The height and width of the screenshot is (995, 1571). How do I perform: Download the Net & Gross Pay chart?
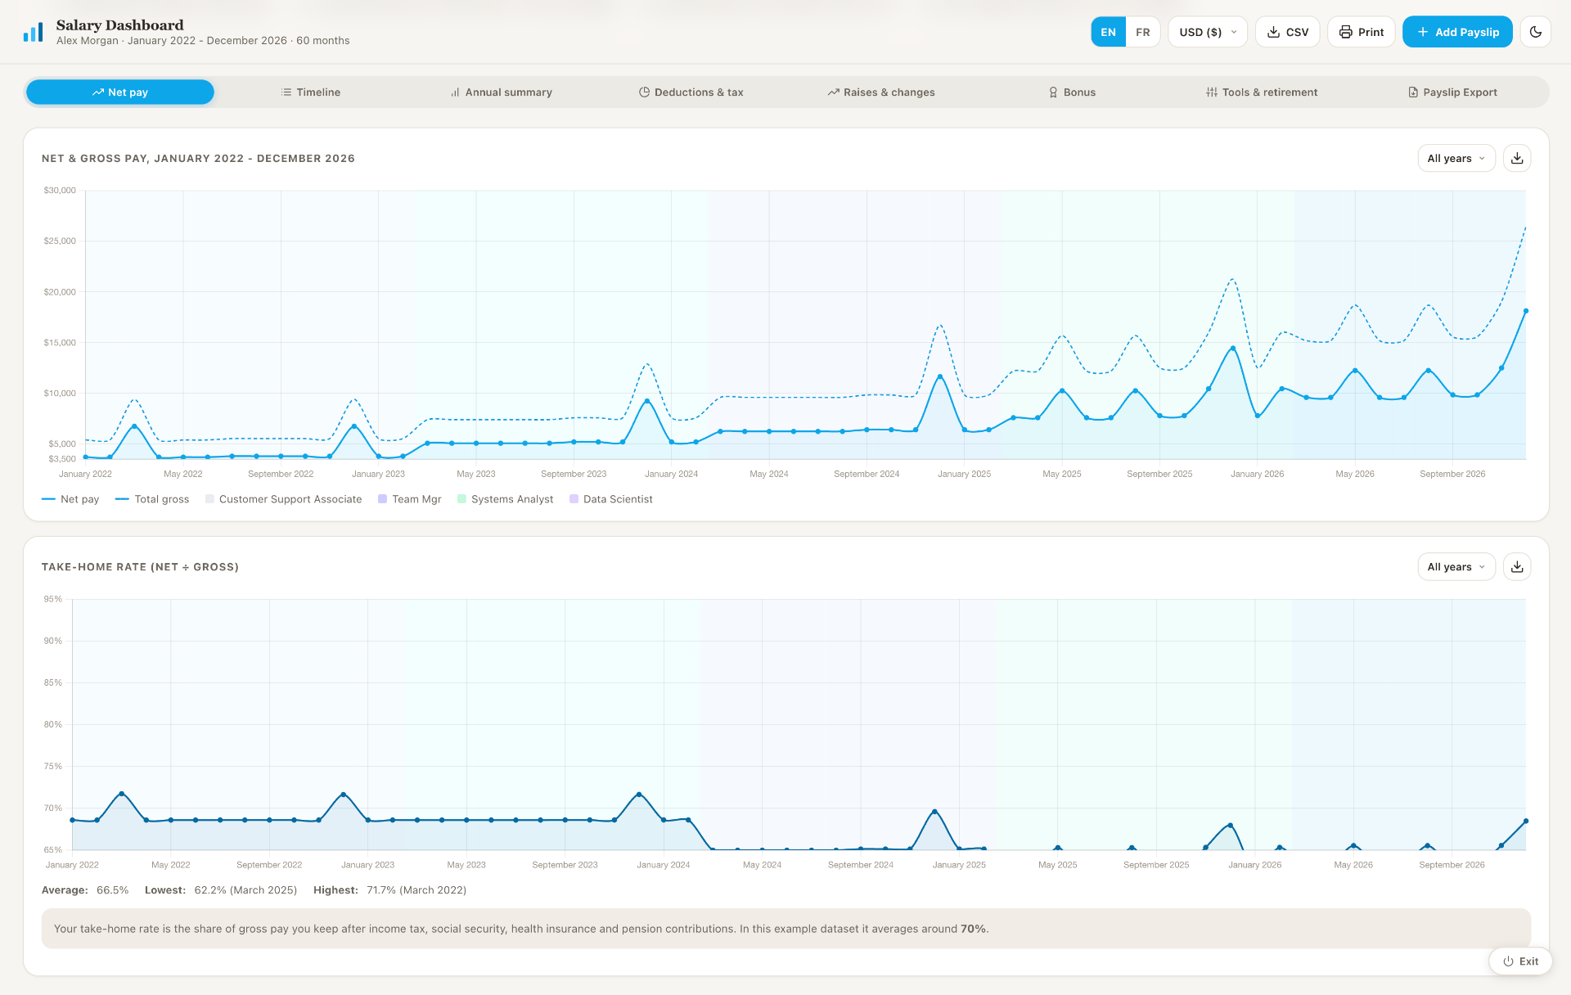[x=1517, y=158]
